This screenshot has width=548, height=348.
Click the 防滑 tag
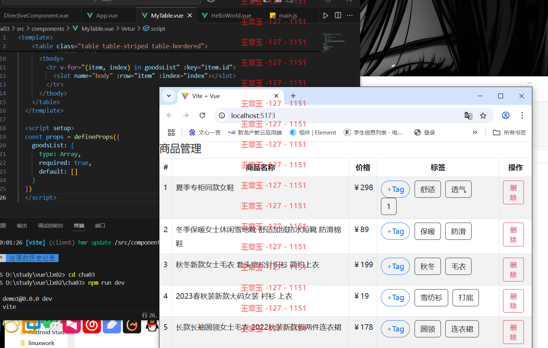click(458, 231)
